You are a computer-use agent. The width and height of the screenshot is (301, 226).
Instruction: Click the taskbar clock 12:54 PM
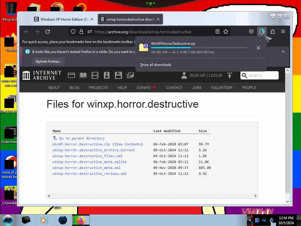(286, 218)
